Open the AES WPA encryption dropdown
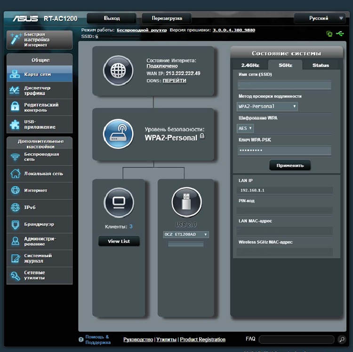This screenshot has width=353, height=352. coord(245,128)
